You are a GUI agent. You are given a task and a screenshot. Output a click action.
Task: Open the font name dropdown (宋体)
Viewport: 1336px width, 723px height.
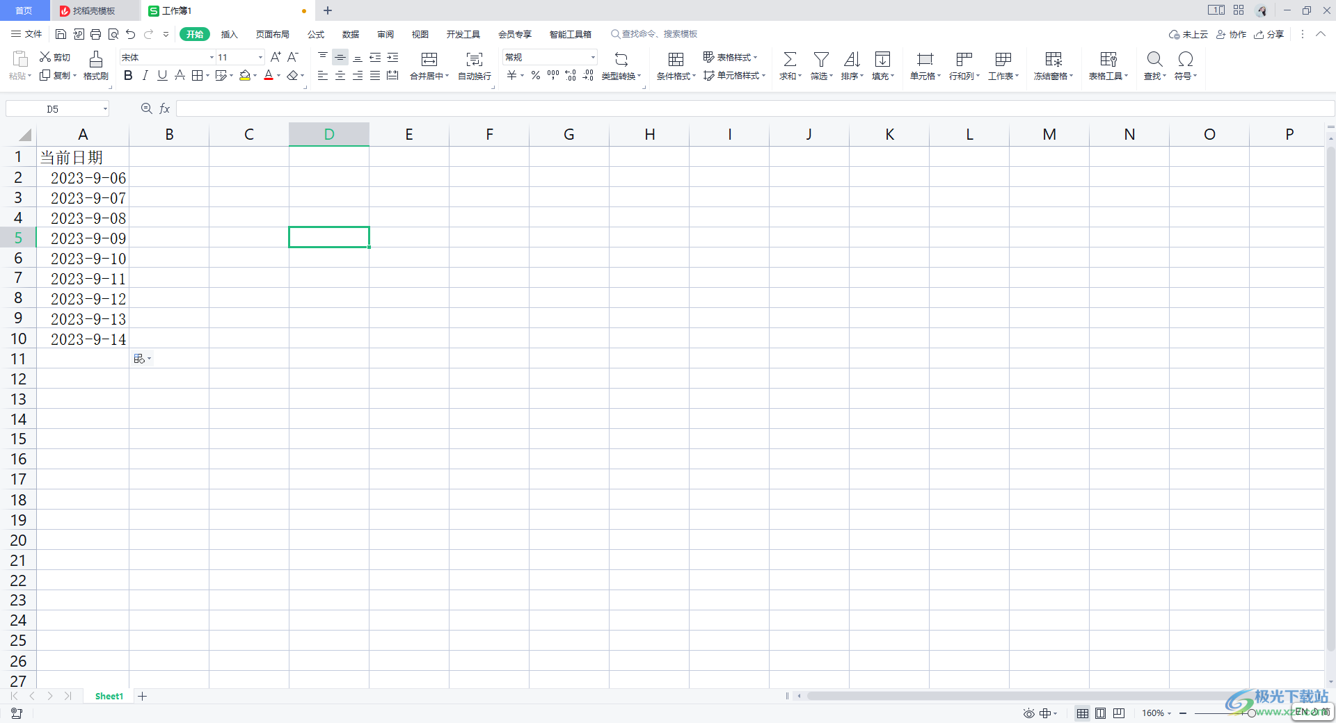212,57
